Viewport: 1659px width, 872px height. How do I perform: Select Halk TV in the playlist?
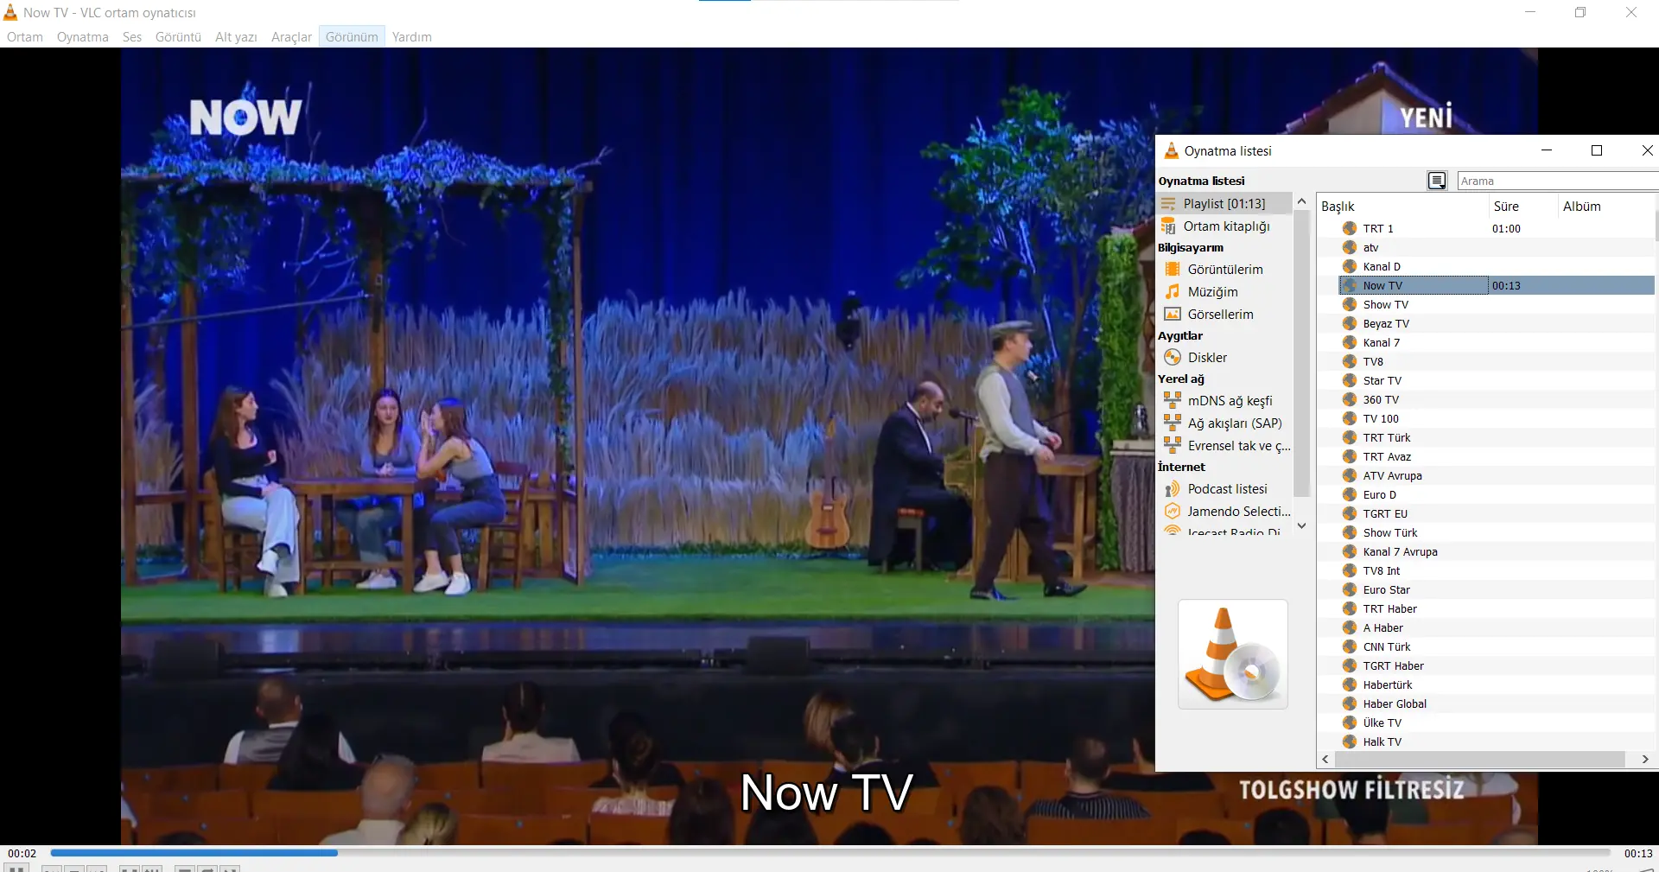pos(1497,742)
